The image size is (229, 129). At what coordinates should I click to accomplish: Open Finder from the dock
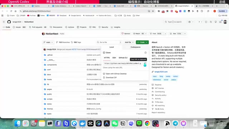pyautogui.click(x=18, y=123)
